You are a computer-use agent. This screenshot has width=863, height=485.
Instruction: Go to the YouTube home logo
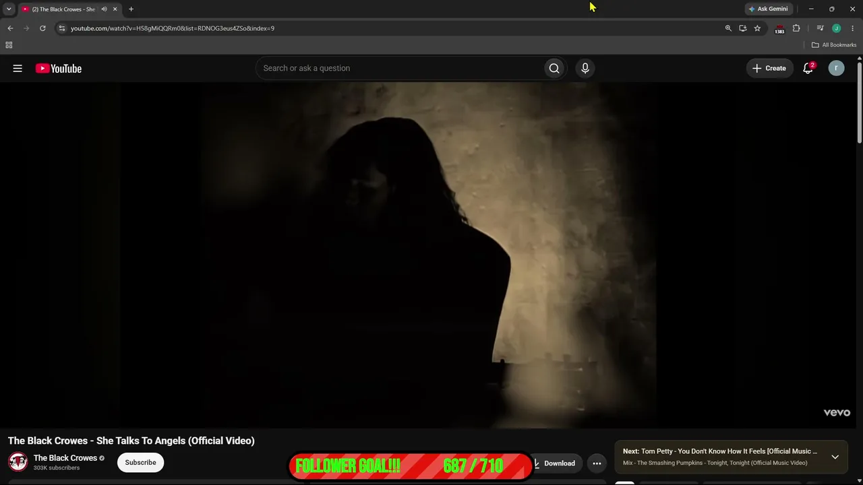click(x=59, y=68)
